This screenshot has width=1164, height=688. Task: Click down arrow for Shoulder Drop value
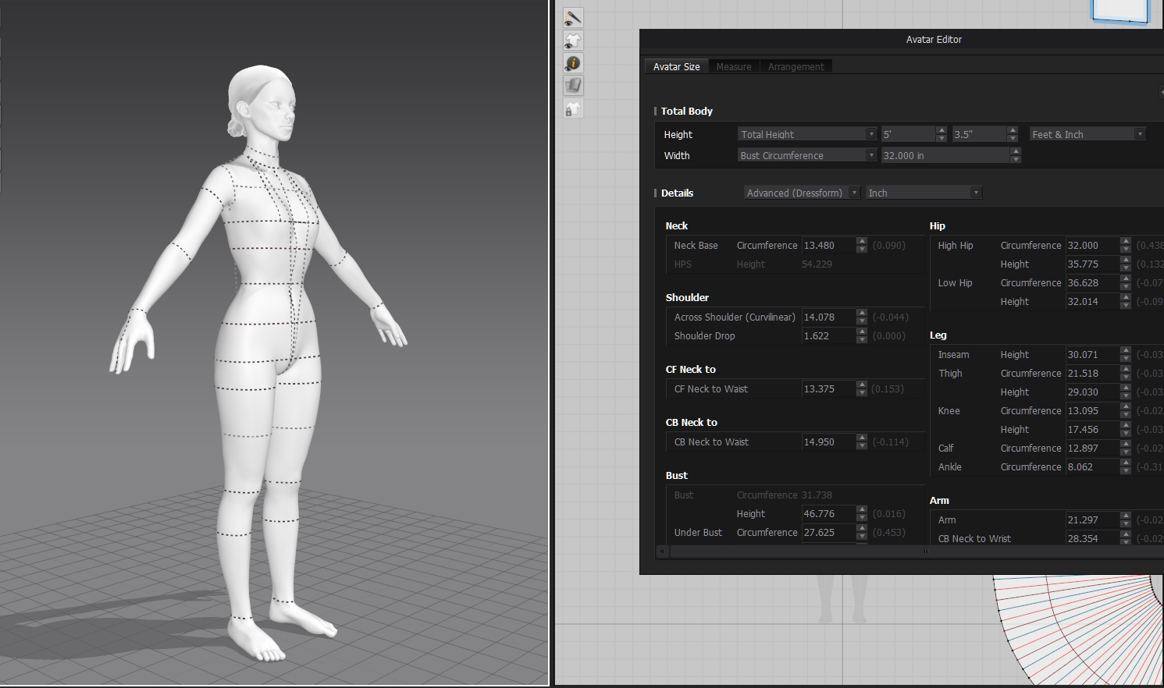(862, 340)
